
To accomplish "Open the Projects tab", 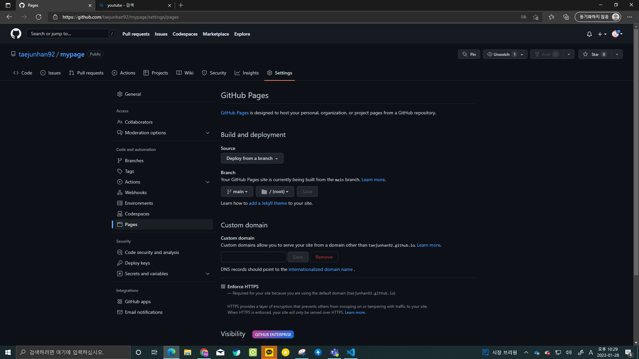I will pyautogui.click(x=155, y=73).
